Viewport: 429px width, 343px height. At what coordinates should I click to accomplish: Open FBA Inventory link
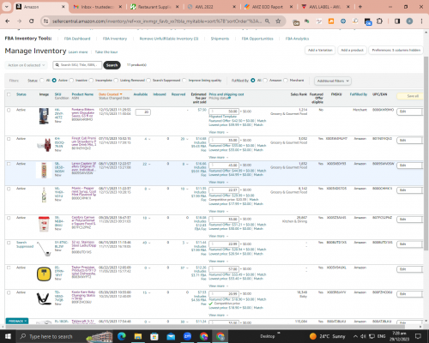(x=115, y=39)
